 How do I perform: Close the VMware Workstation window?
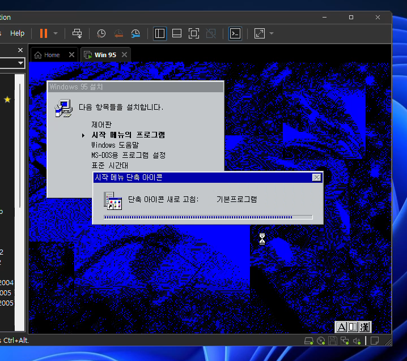point(378,18)
